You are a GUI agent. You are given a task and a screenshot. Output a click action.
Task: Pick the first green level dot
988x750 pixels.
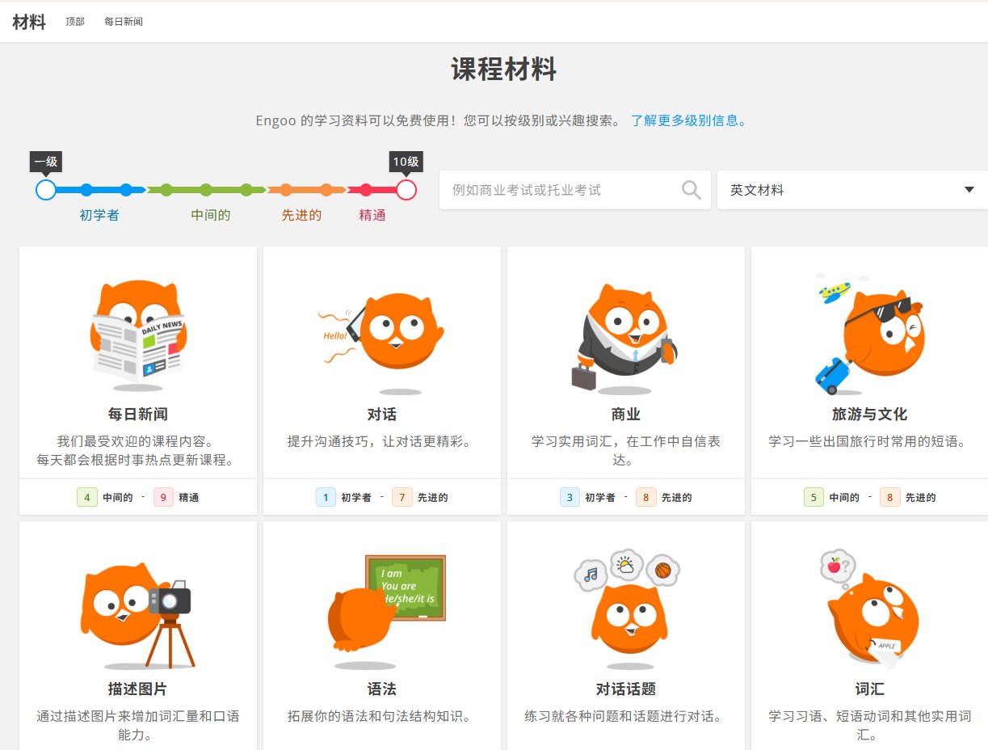click(x=166, y=190)
